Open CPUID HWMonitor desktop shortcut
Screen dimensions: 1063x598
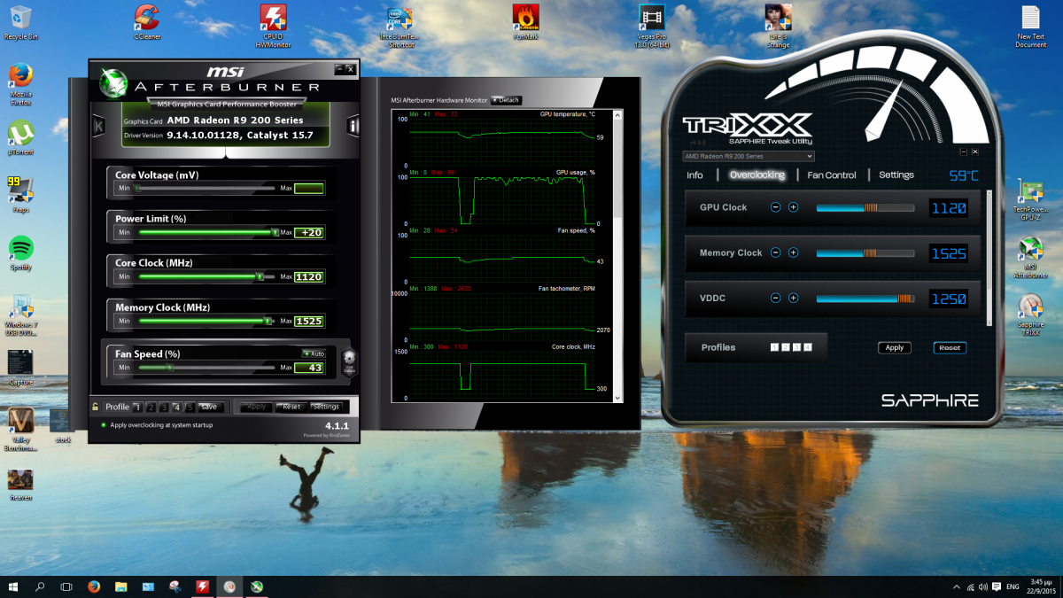coord(272,25)
